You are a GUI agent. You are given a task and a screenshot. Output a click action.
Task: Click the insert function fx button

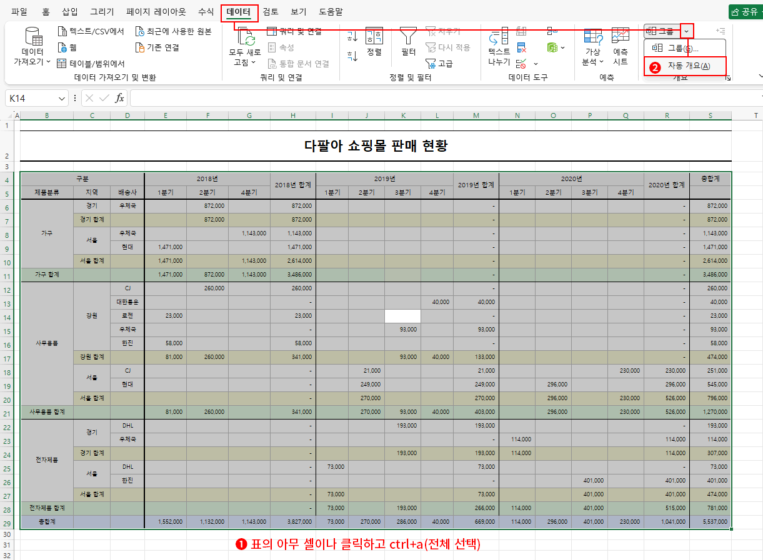[x=120, y=98]
